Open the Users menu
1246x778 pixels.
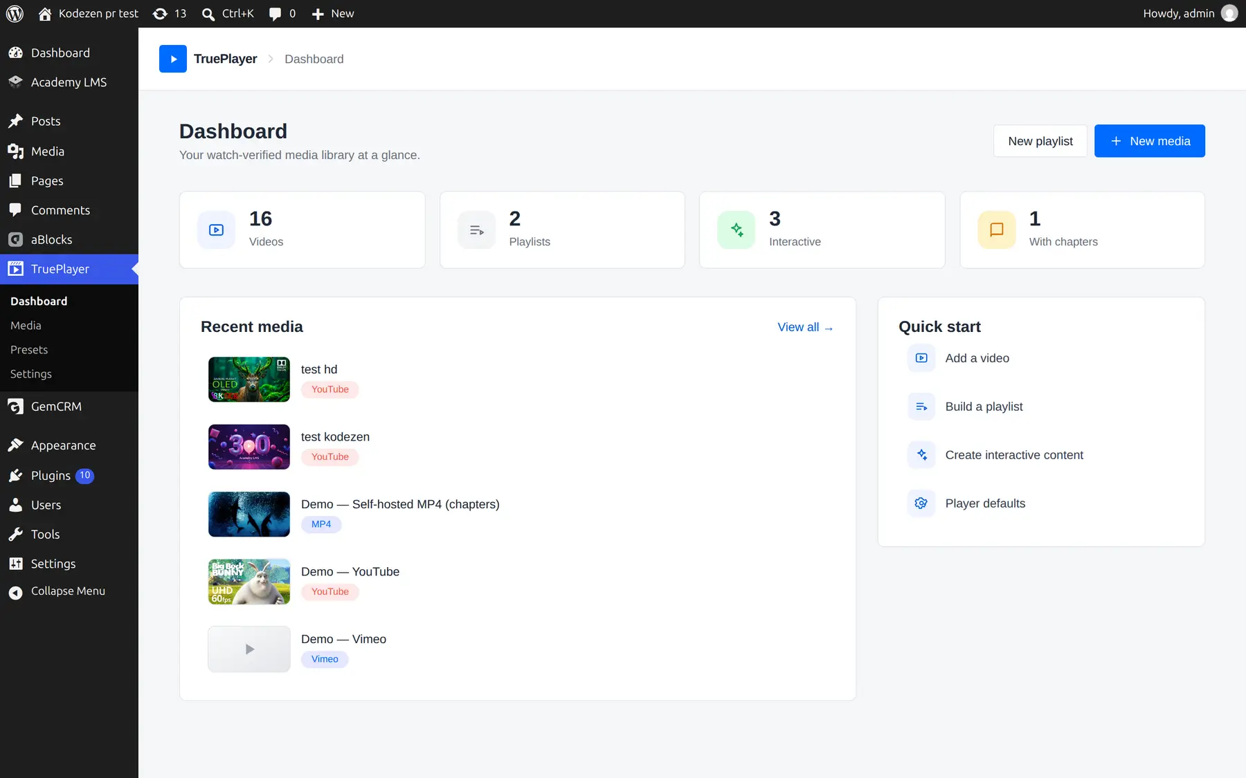point(69,506)
